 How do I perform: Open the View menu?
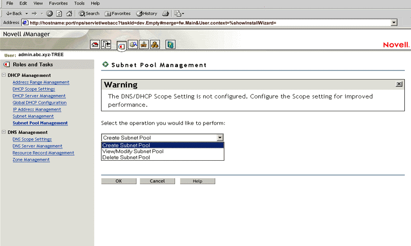pyautogui.click(x=38, y=4)
